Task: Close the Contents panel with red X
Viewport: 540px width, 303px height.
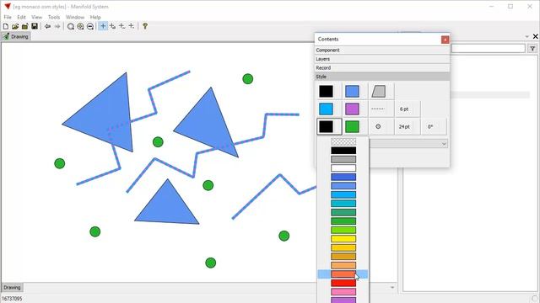Action: pyautogui.click(x=445, y=40)
